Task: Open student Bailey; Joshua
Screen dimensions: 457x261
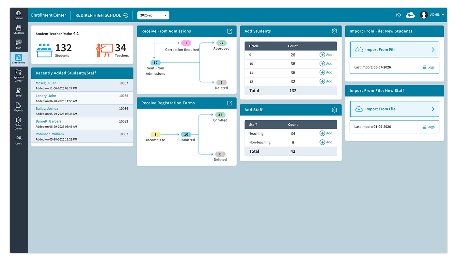Action: point(47,109)
